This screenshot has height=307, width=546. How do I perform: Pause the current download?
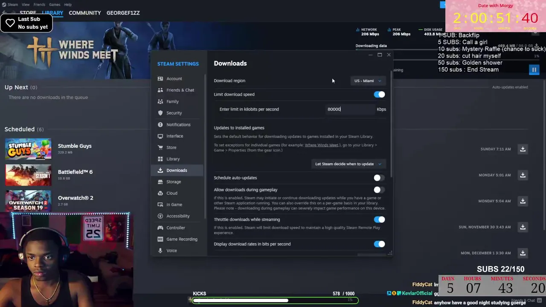tap(534, 70)
